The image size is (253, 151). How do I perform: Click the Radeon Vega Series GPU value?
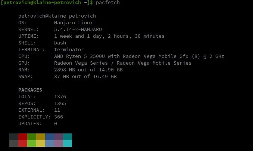coord(123,63)
